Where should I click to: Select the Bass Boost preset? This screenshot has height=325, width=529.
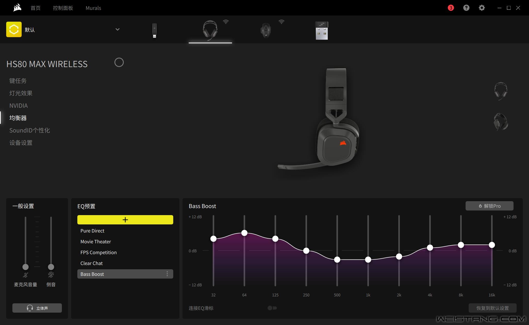pos(125,274)
